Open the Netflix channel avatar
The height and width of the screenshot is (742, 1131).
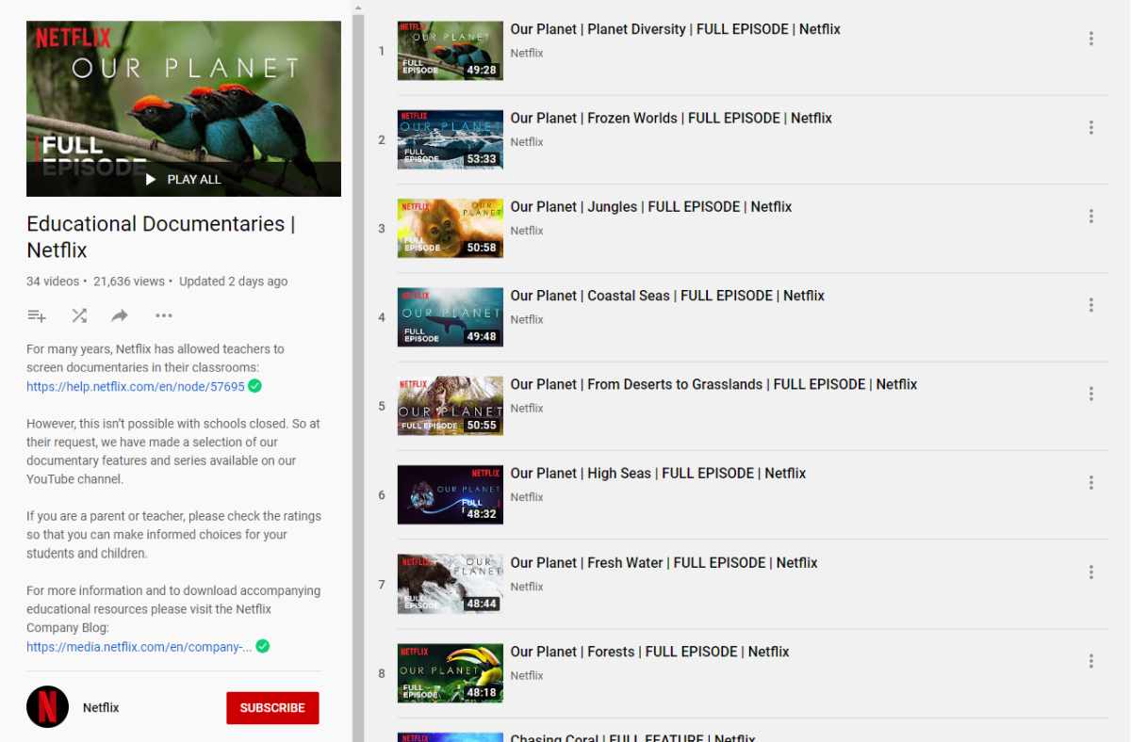coord(47,707)
